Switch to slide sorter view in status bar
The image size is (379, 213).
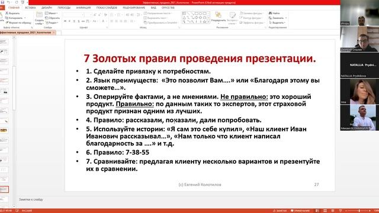[325, 211]
